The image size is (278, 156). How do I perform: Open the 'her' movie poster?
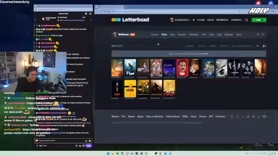coord(182,68)
